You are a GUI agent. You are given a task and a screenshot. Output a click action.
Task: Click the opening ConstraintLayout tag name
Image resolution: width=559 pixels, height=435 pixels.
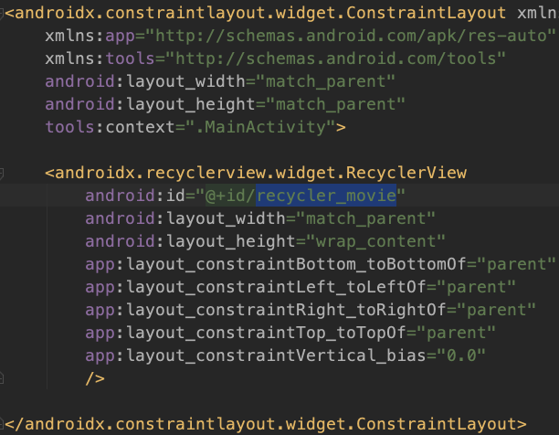click(260, 13)
